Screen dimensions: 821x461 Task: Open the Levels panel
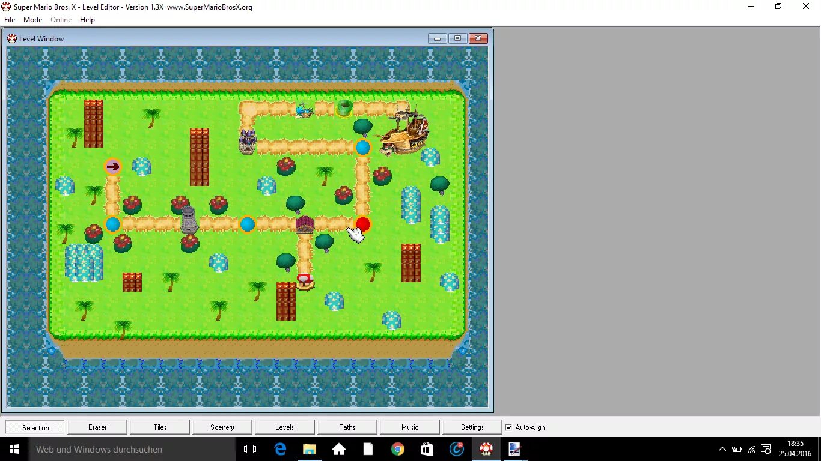pyautogui.click(x=285, y=427)
